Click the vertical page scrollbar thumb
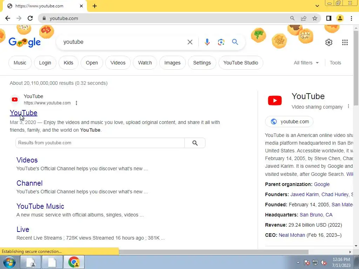 point(356,68)
